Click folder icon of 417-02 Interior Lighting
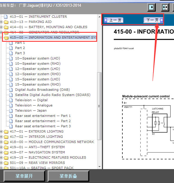This screenshot has width=174, height=183. click(6, 137)
